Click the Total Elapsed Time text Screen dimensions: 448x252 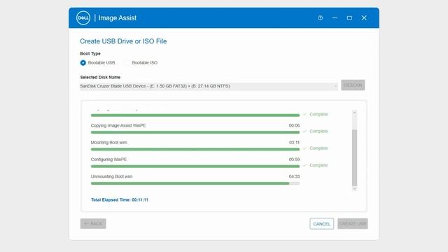click(120, 199)
